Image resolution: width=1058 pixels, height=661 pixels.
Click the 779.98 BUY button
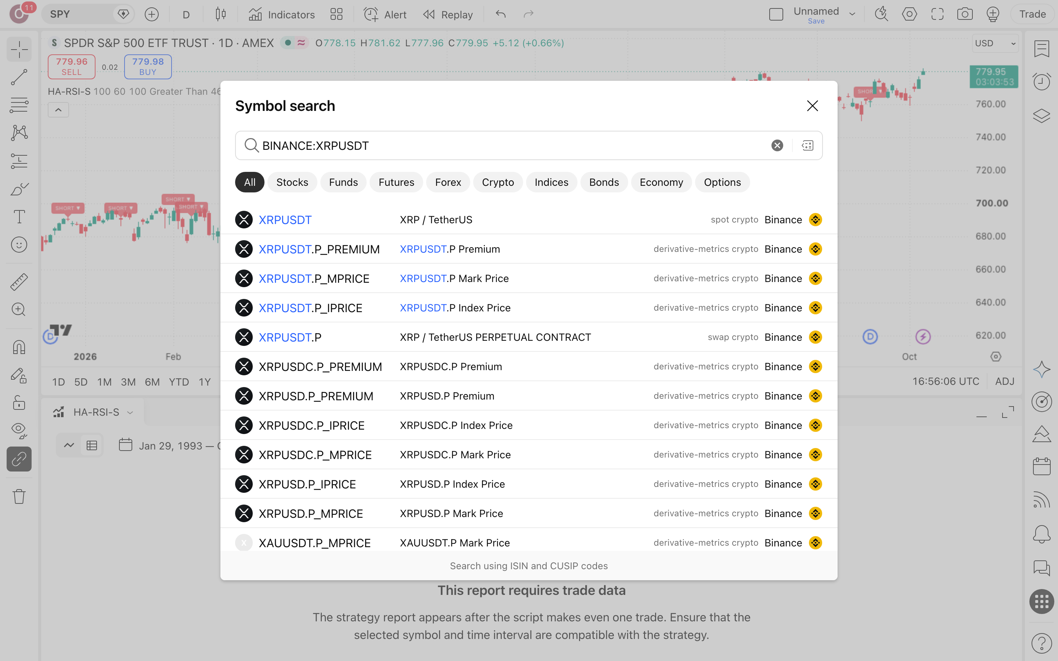pyautogui.click(x=148, y=66)
